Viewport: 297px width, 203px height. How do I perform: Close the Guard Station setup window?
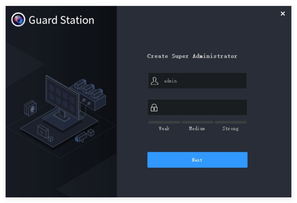tap(283, 13)
